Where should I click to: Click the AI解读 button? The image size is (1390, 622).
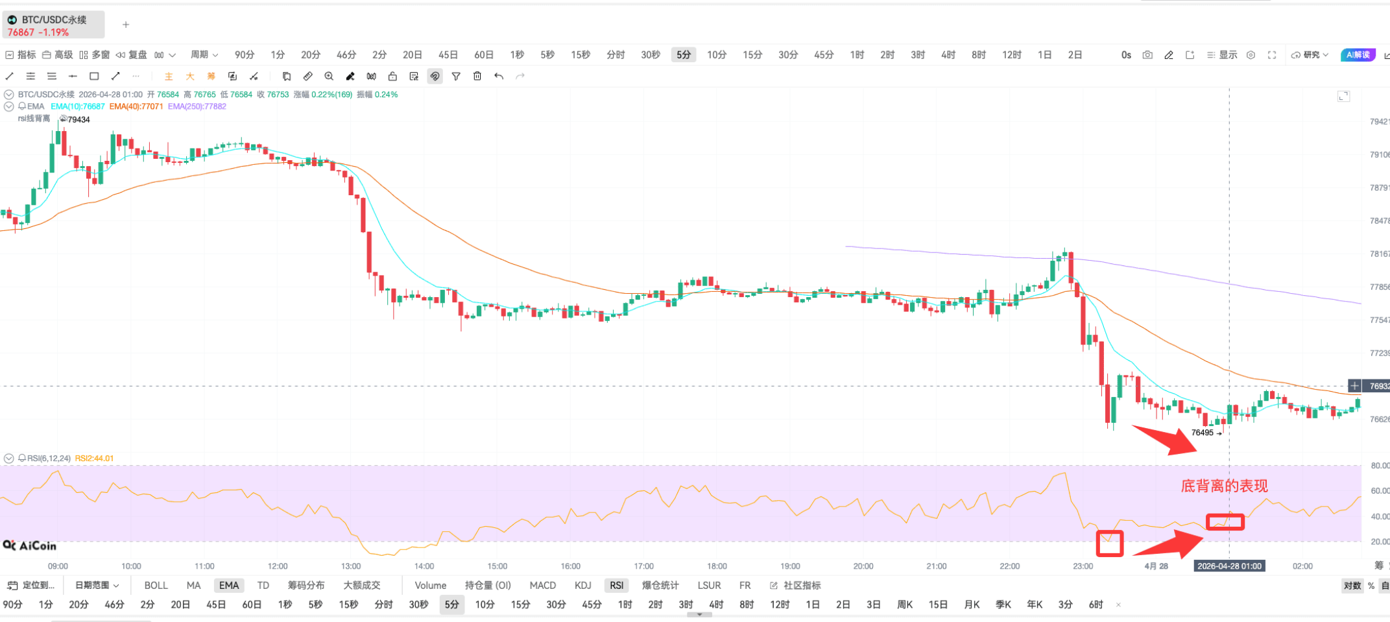[1357, 54]
